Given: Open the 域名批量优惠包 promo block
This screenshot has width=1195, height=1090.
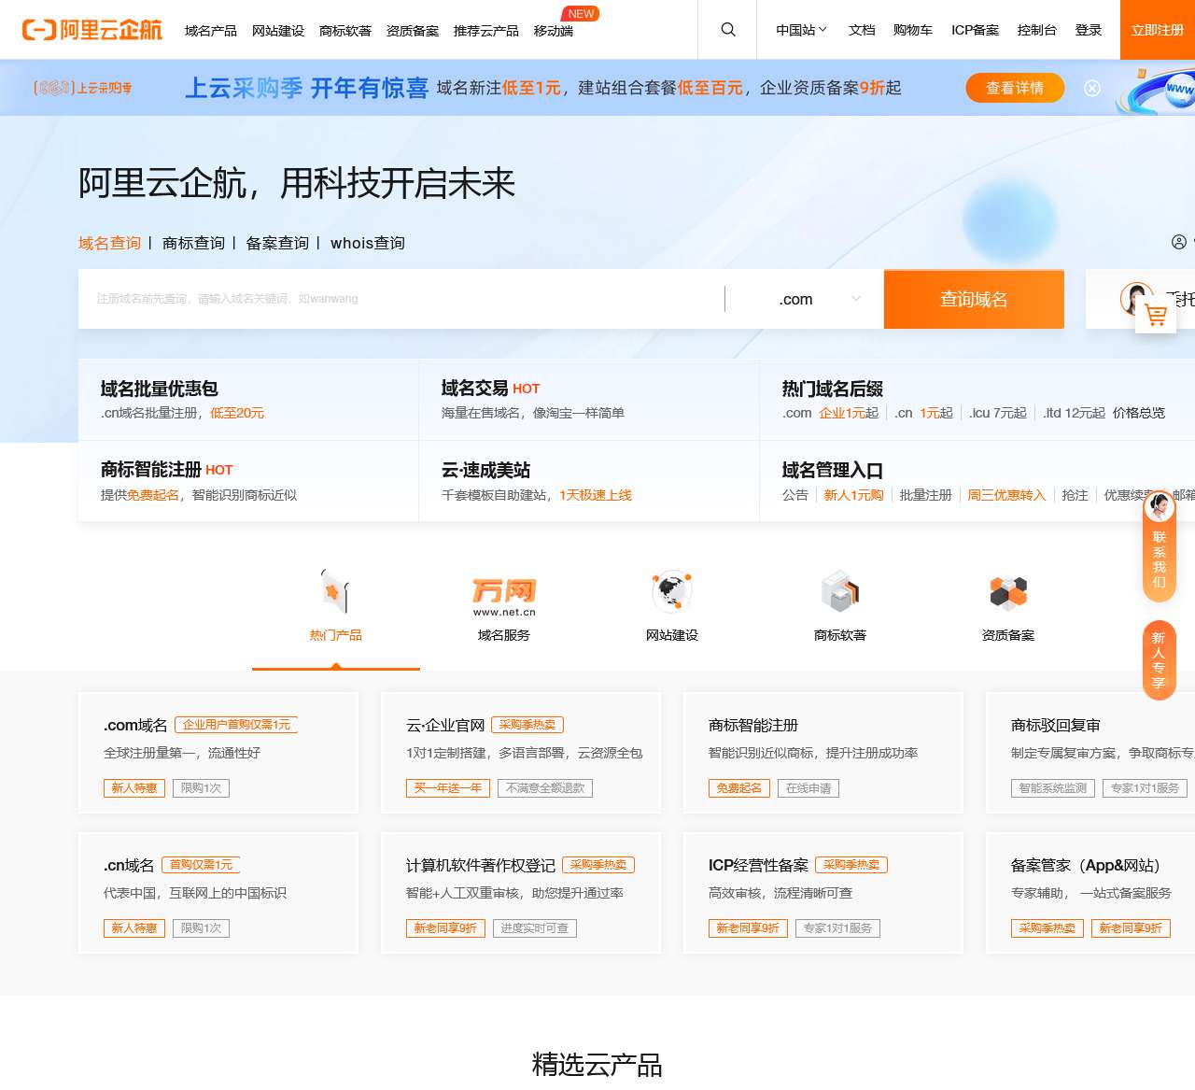Looking at the screenshot, I should pyautogui.click(x=248, y=400).
